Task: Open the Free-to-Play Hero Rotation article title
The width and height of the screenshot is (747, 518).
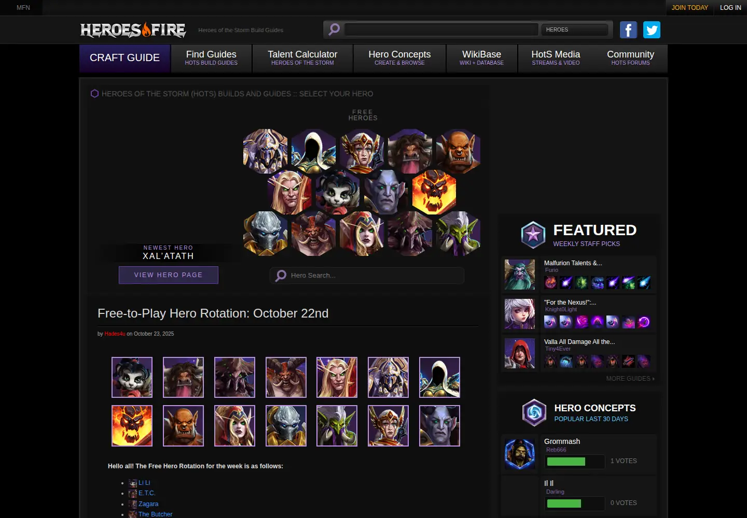Action: pyautogui.click(x=213, y=313)
